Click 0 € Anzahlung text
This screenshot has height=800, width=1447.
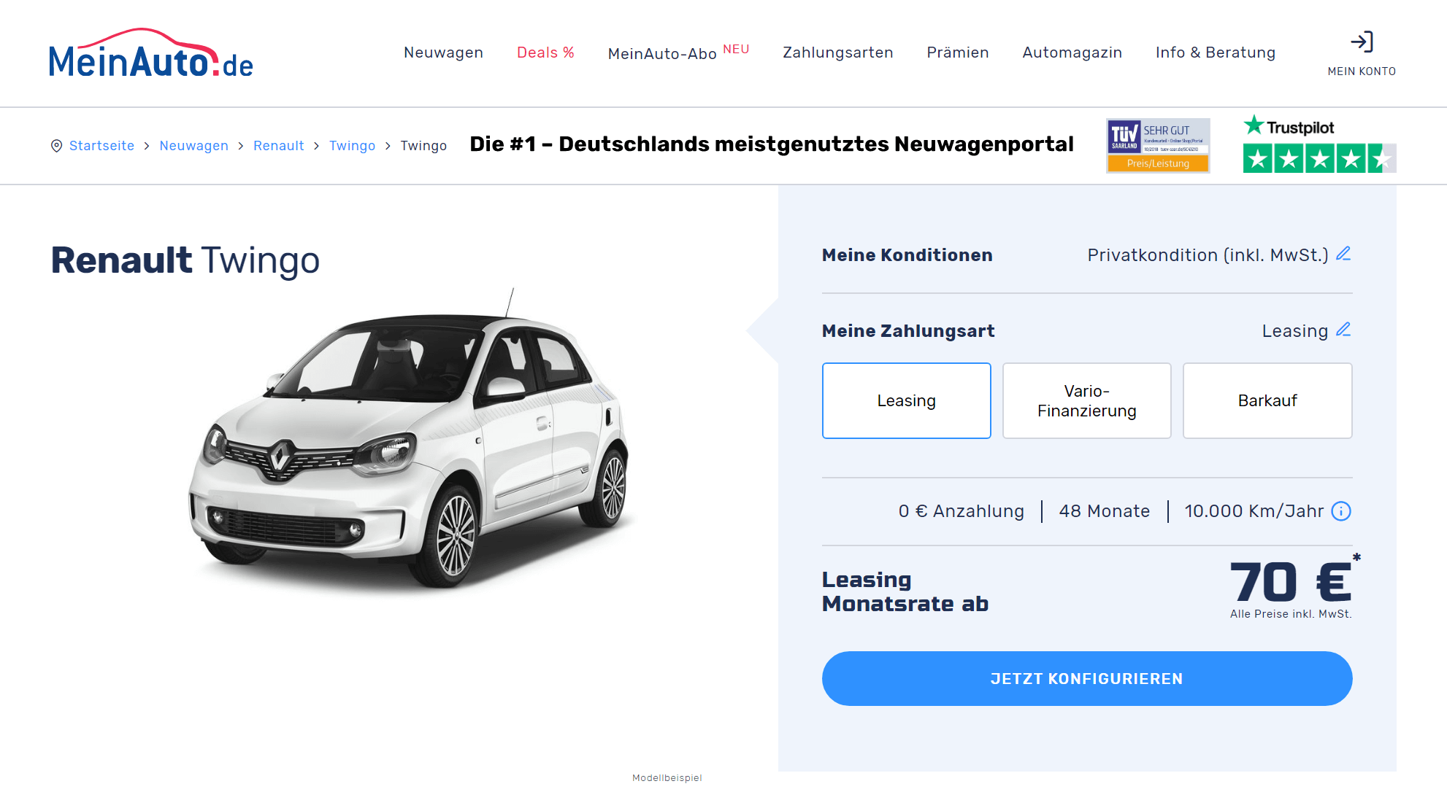click(x=961, y=511)
